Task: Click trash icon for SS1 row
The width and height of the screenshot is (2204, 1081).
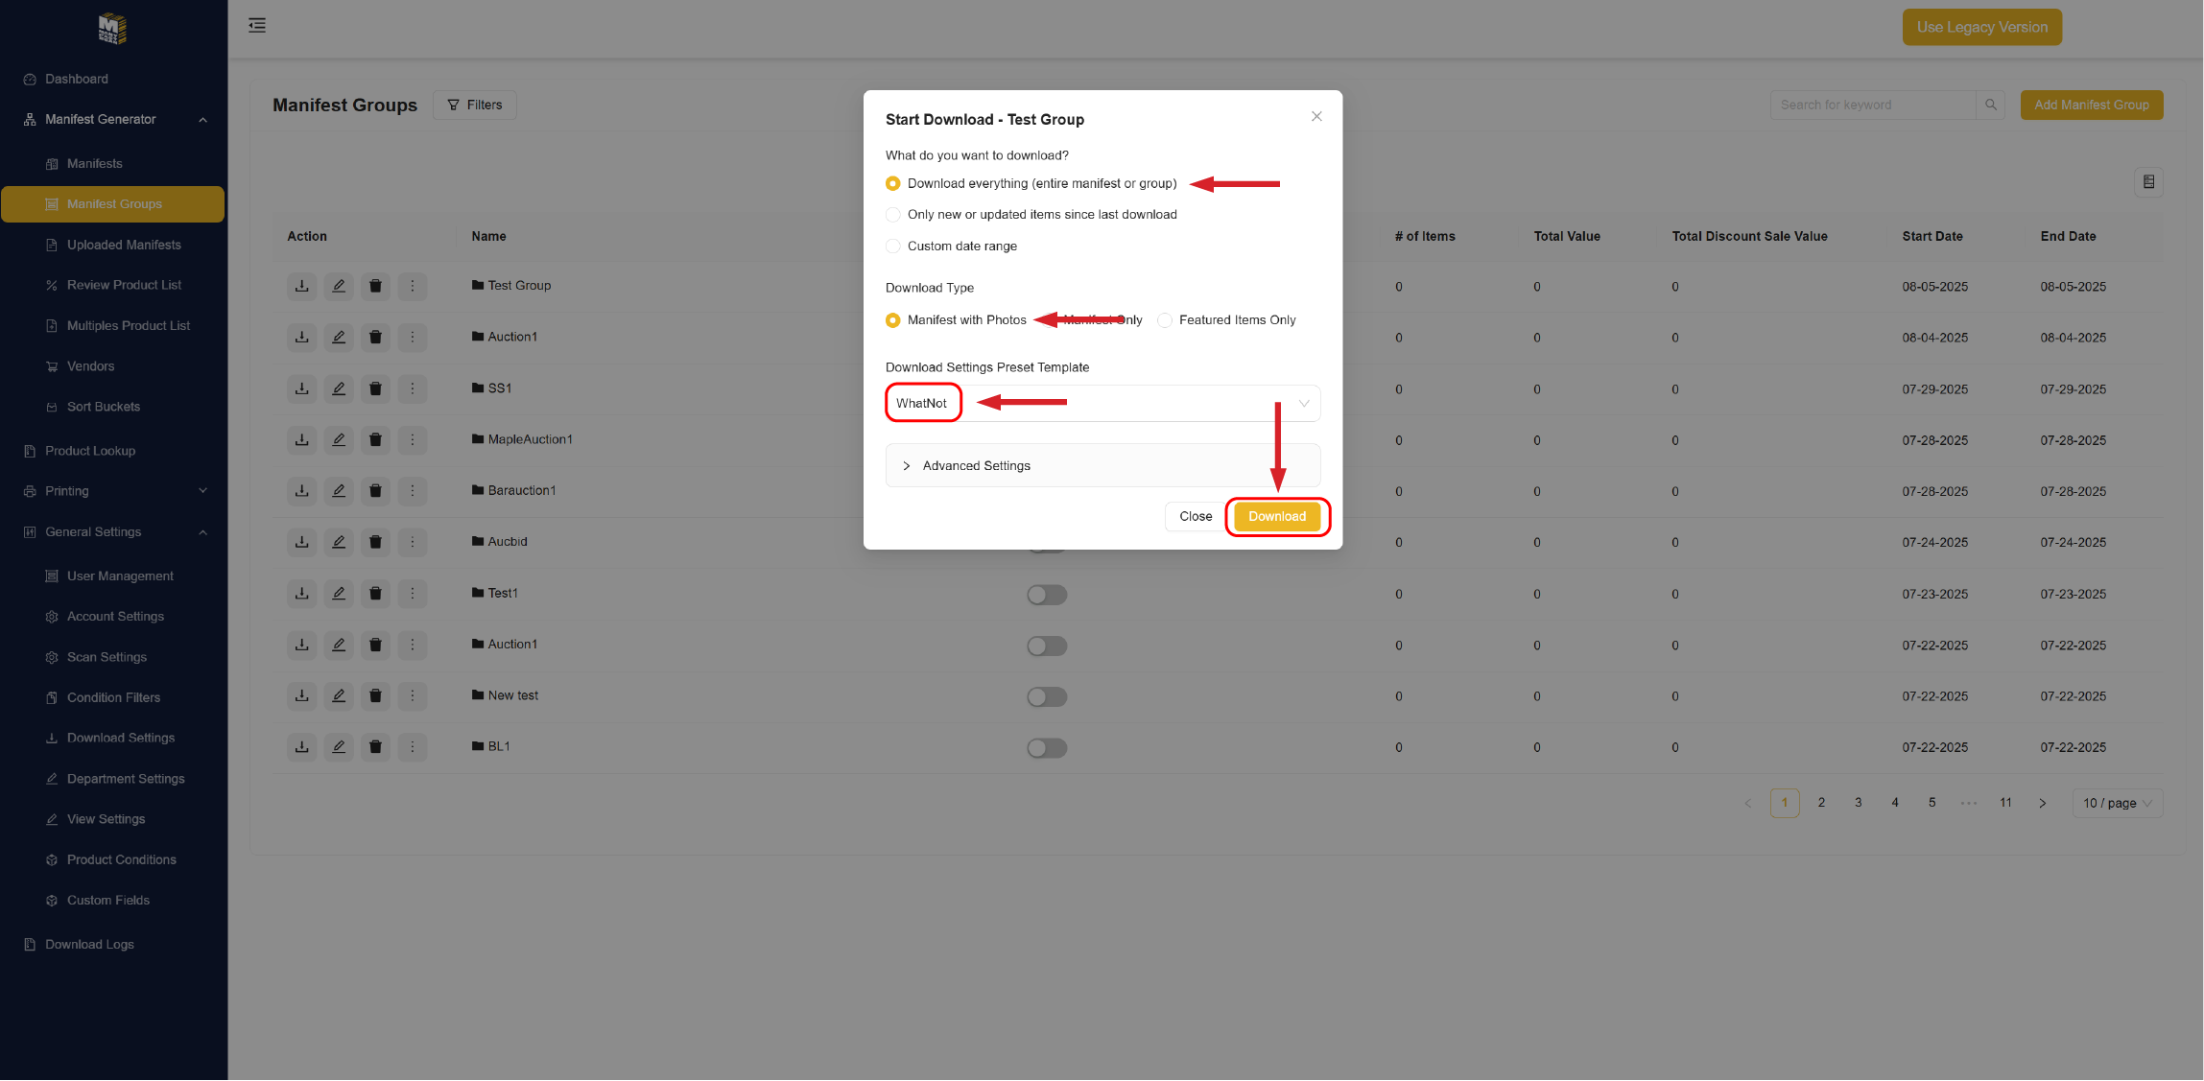Action: pos(375,388)
